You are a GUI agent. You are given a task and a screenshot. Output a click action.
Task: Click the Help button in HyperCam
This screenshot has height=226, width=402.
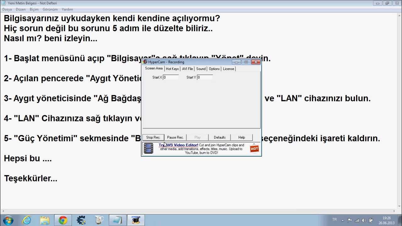[x=242, y=137]
